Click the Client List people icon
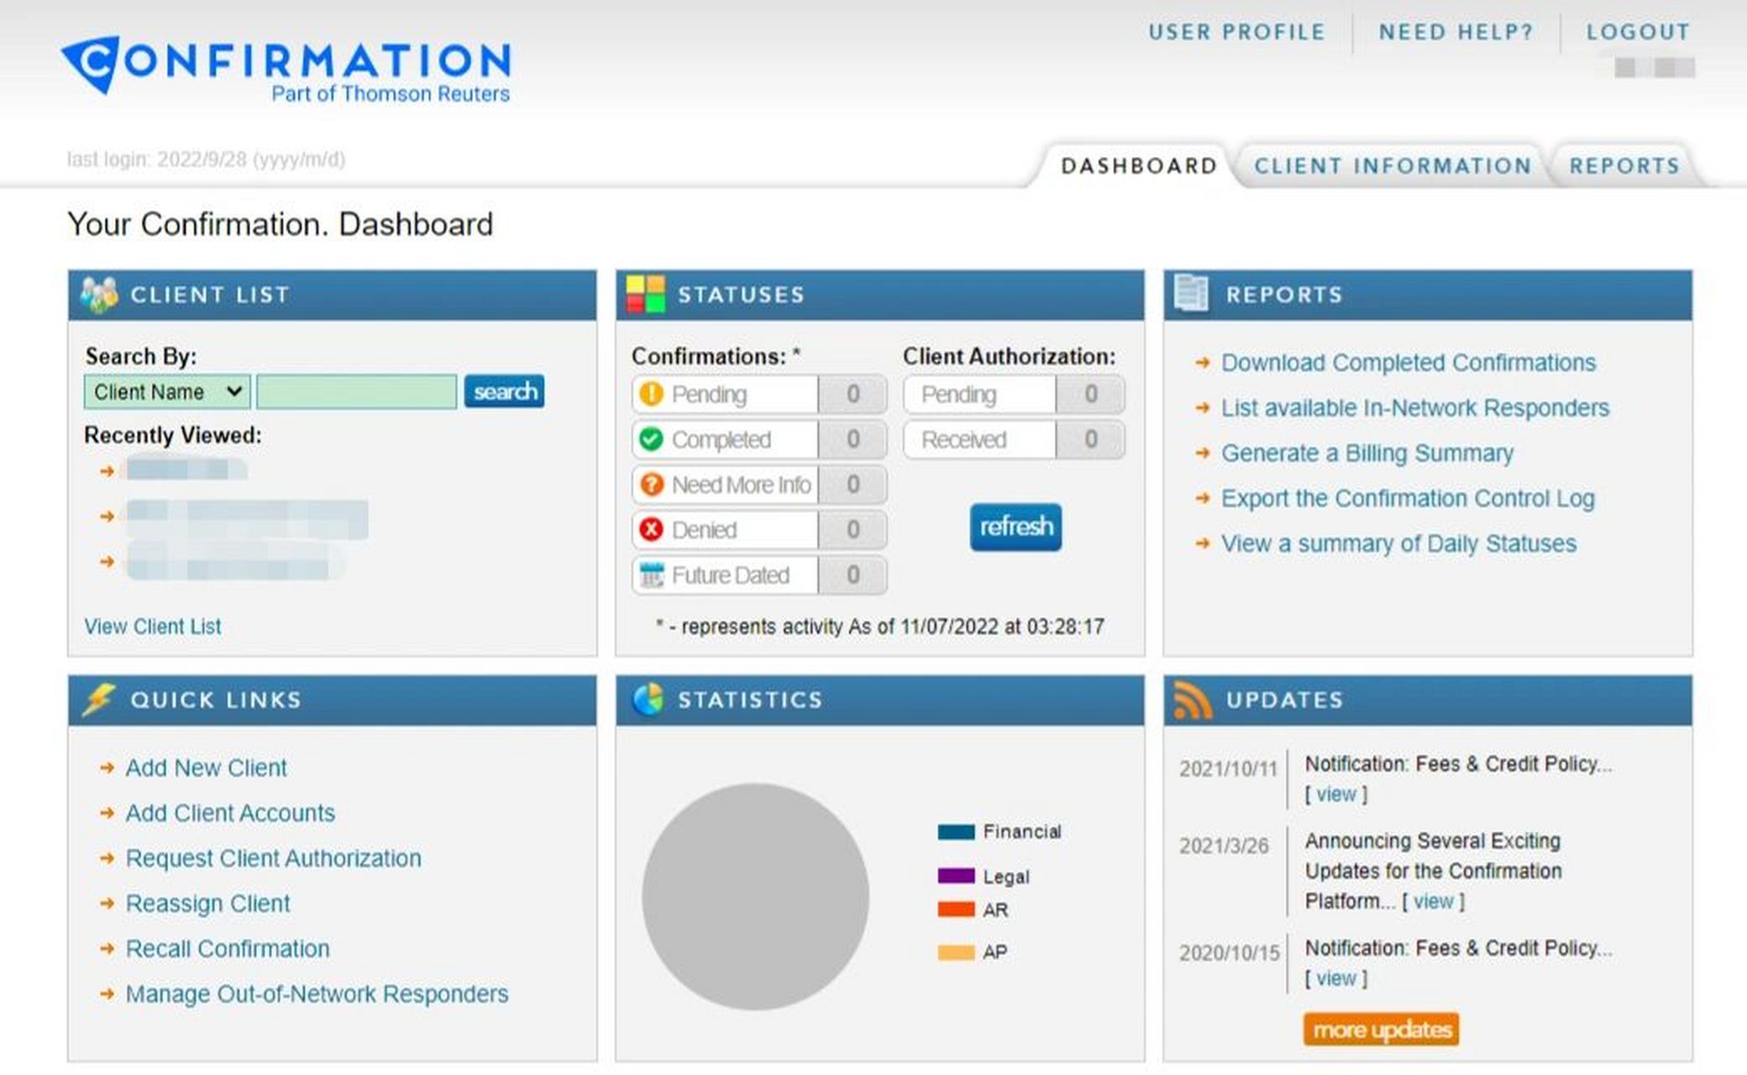Viewport: 1747px width, 1075px height. point(99,295)
